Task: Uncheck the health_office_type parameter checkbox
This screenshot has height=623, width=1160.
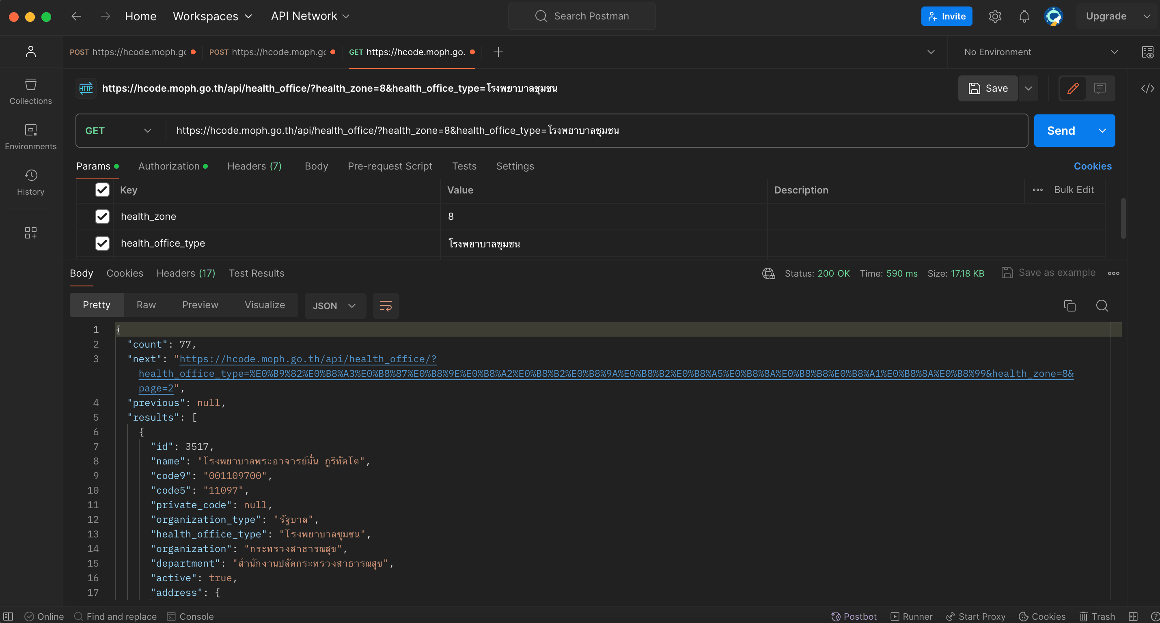Action: pos(102,243)
